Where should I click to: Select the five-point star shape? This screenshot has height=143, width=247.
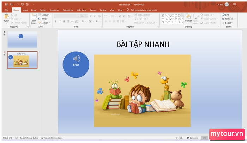point(179,22)
